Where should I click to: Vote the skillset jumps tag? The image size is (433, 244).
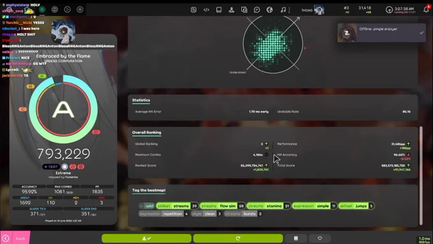coord(356,206)
